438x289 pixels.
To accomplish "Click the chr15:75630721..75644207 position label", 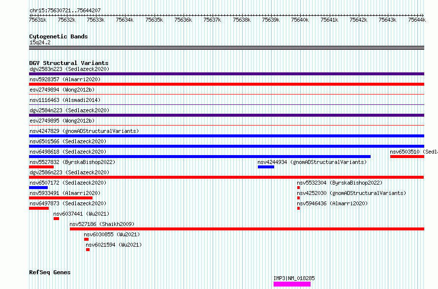I will [x=65, y=10].
